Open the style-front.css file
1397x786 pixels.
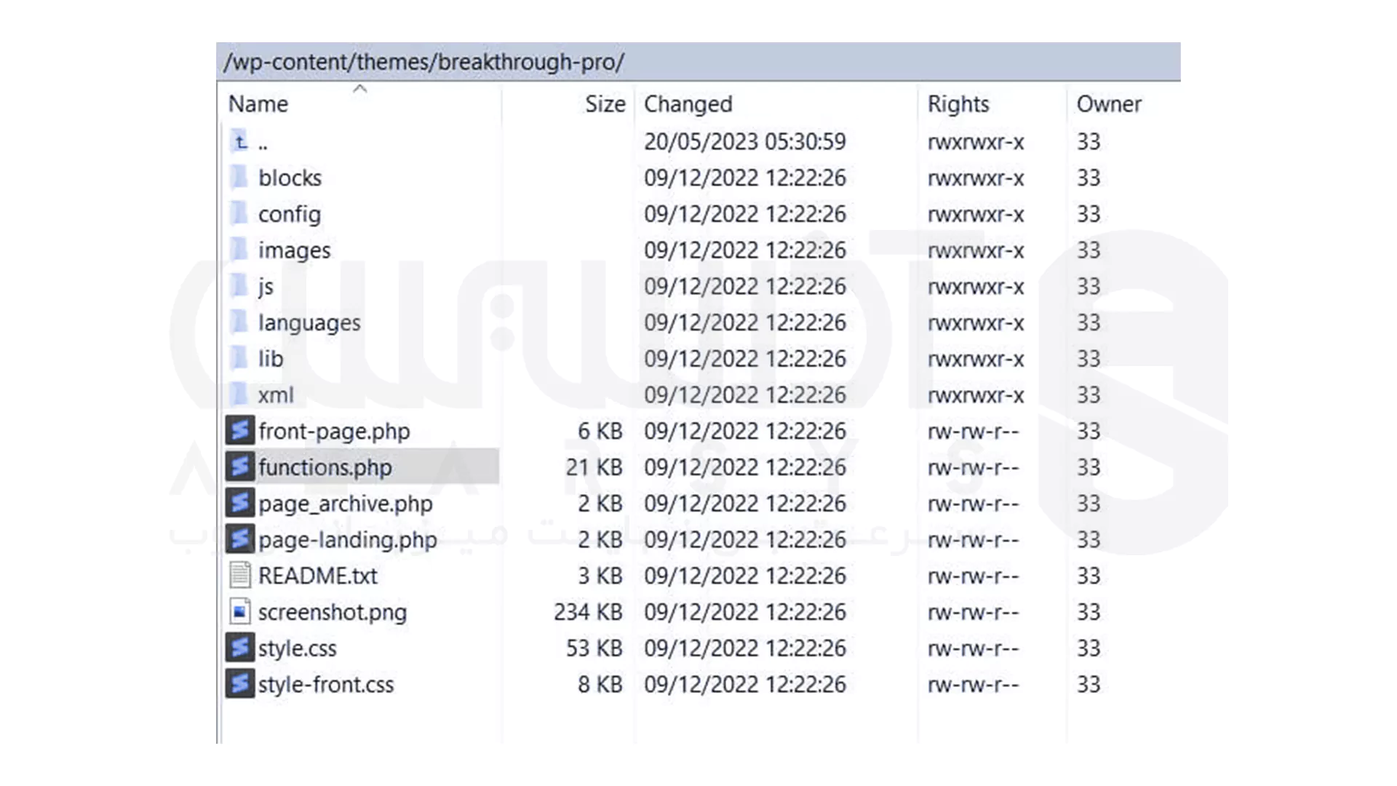326,684
